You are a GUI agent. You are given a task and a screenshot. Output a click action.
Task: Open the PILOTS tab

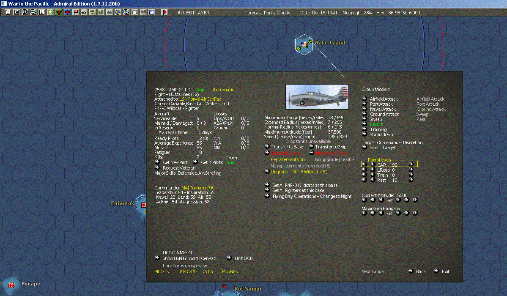point(162,271)
